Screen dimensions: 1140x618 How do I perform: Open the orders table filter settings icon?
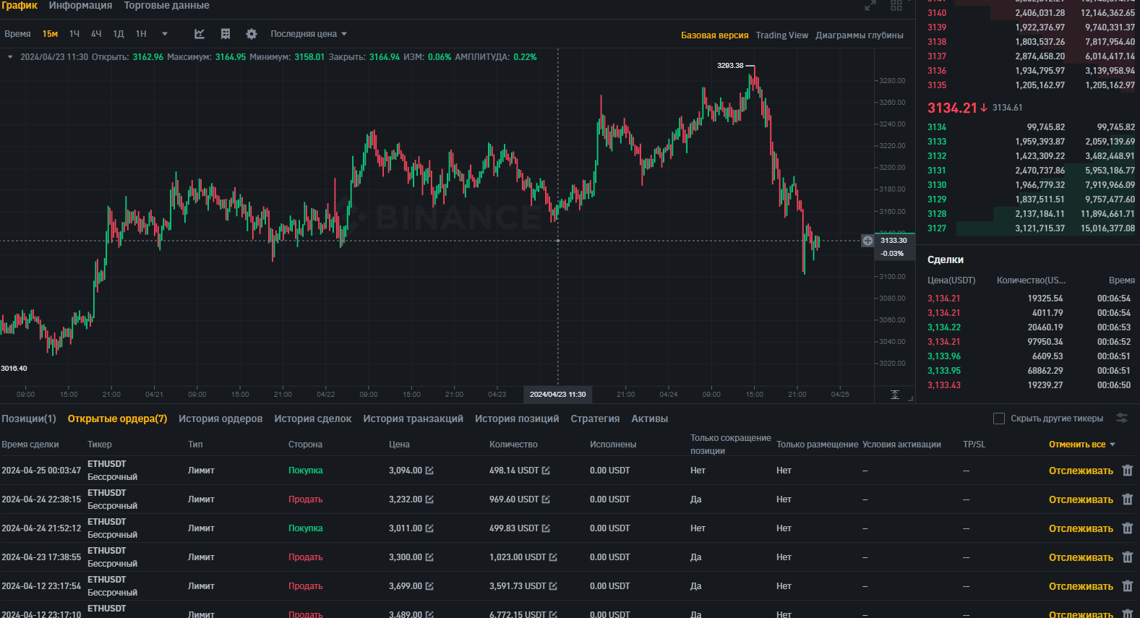click(x=1122, y=419)
